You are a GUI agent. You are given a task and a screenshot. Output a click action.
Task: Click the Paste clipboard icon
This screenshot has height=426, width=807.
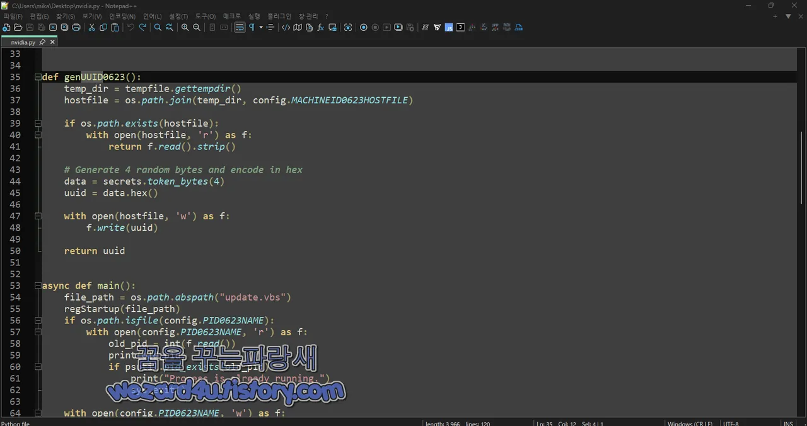tap(115, 28)
